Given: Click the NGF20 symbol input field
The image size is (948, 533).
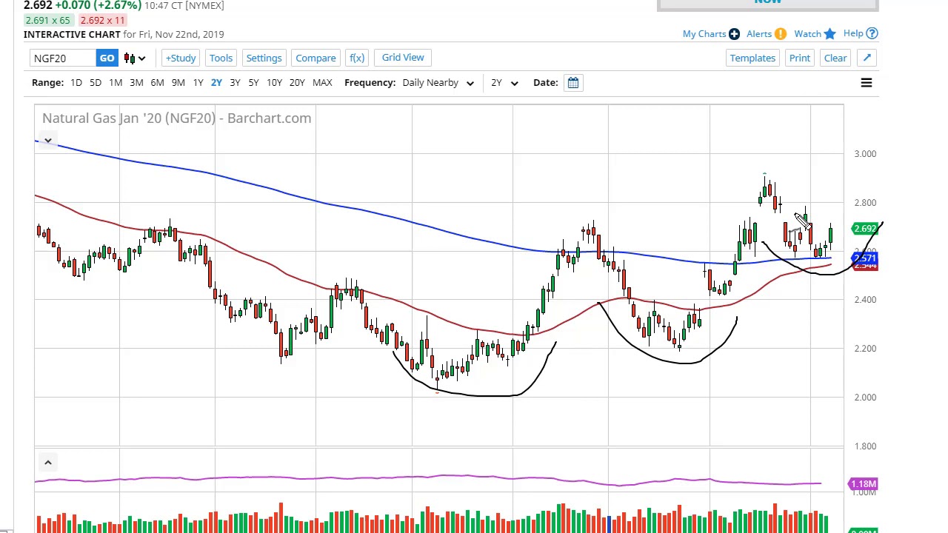Looking at the screenshot, I should [64, 58].
